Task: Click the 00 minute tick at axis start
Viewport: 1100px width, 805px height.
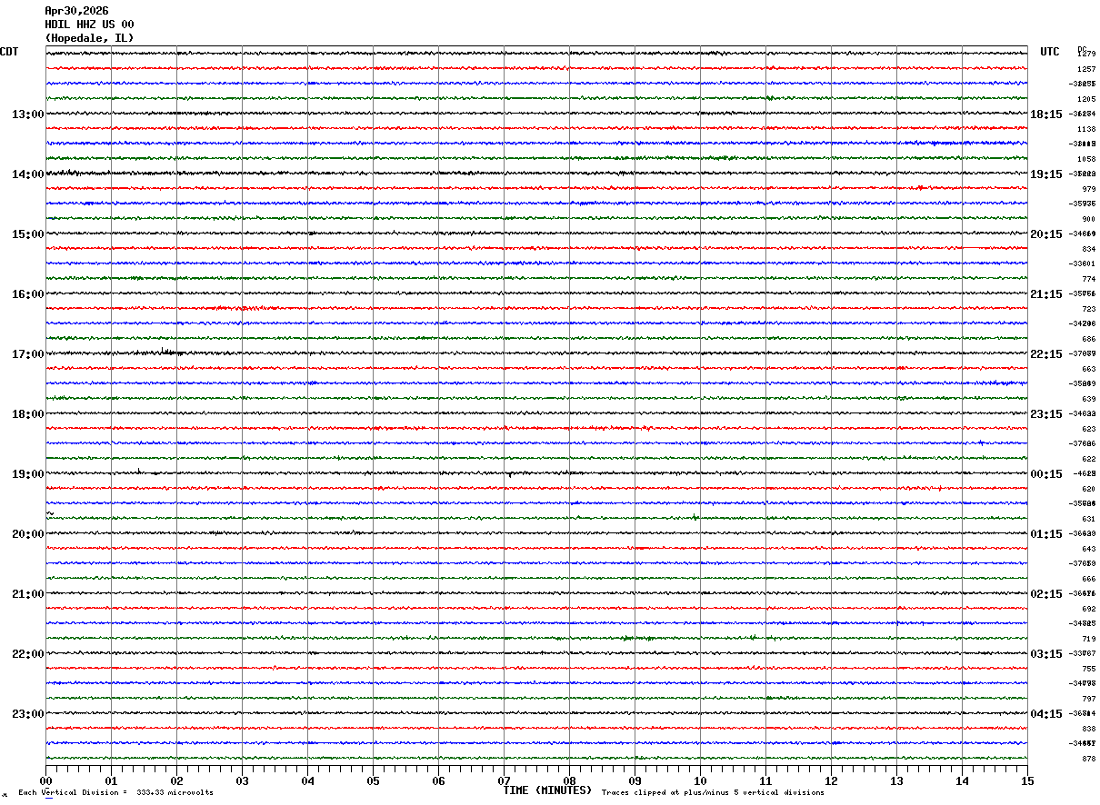Action: (x=46, y=780)
